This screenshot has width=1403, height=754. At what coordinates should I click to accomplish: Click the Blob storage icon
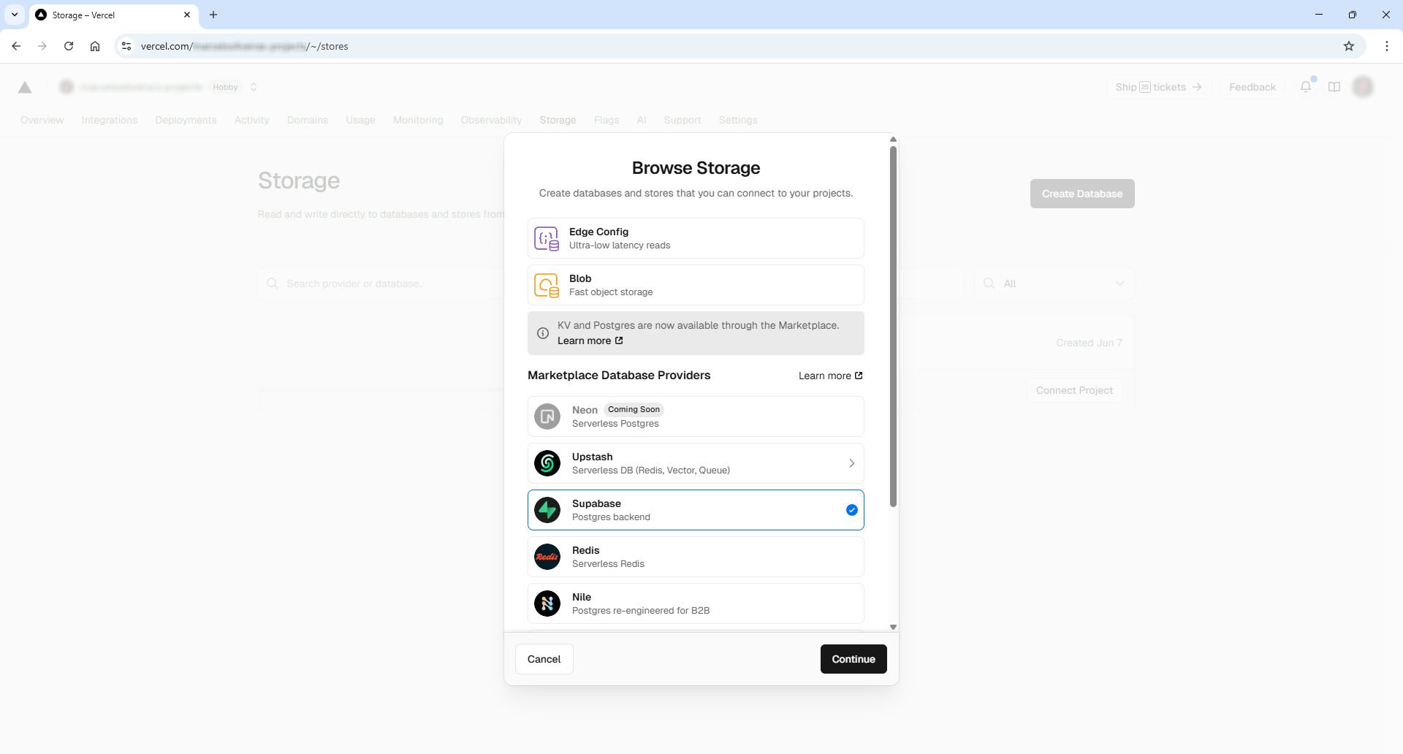(x=547, y=286)
